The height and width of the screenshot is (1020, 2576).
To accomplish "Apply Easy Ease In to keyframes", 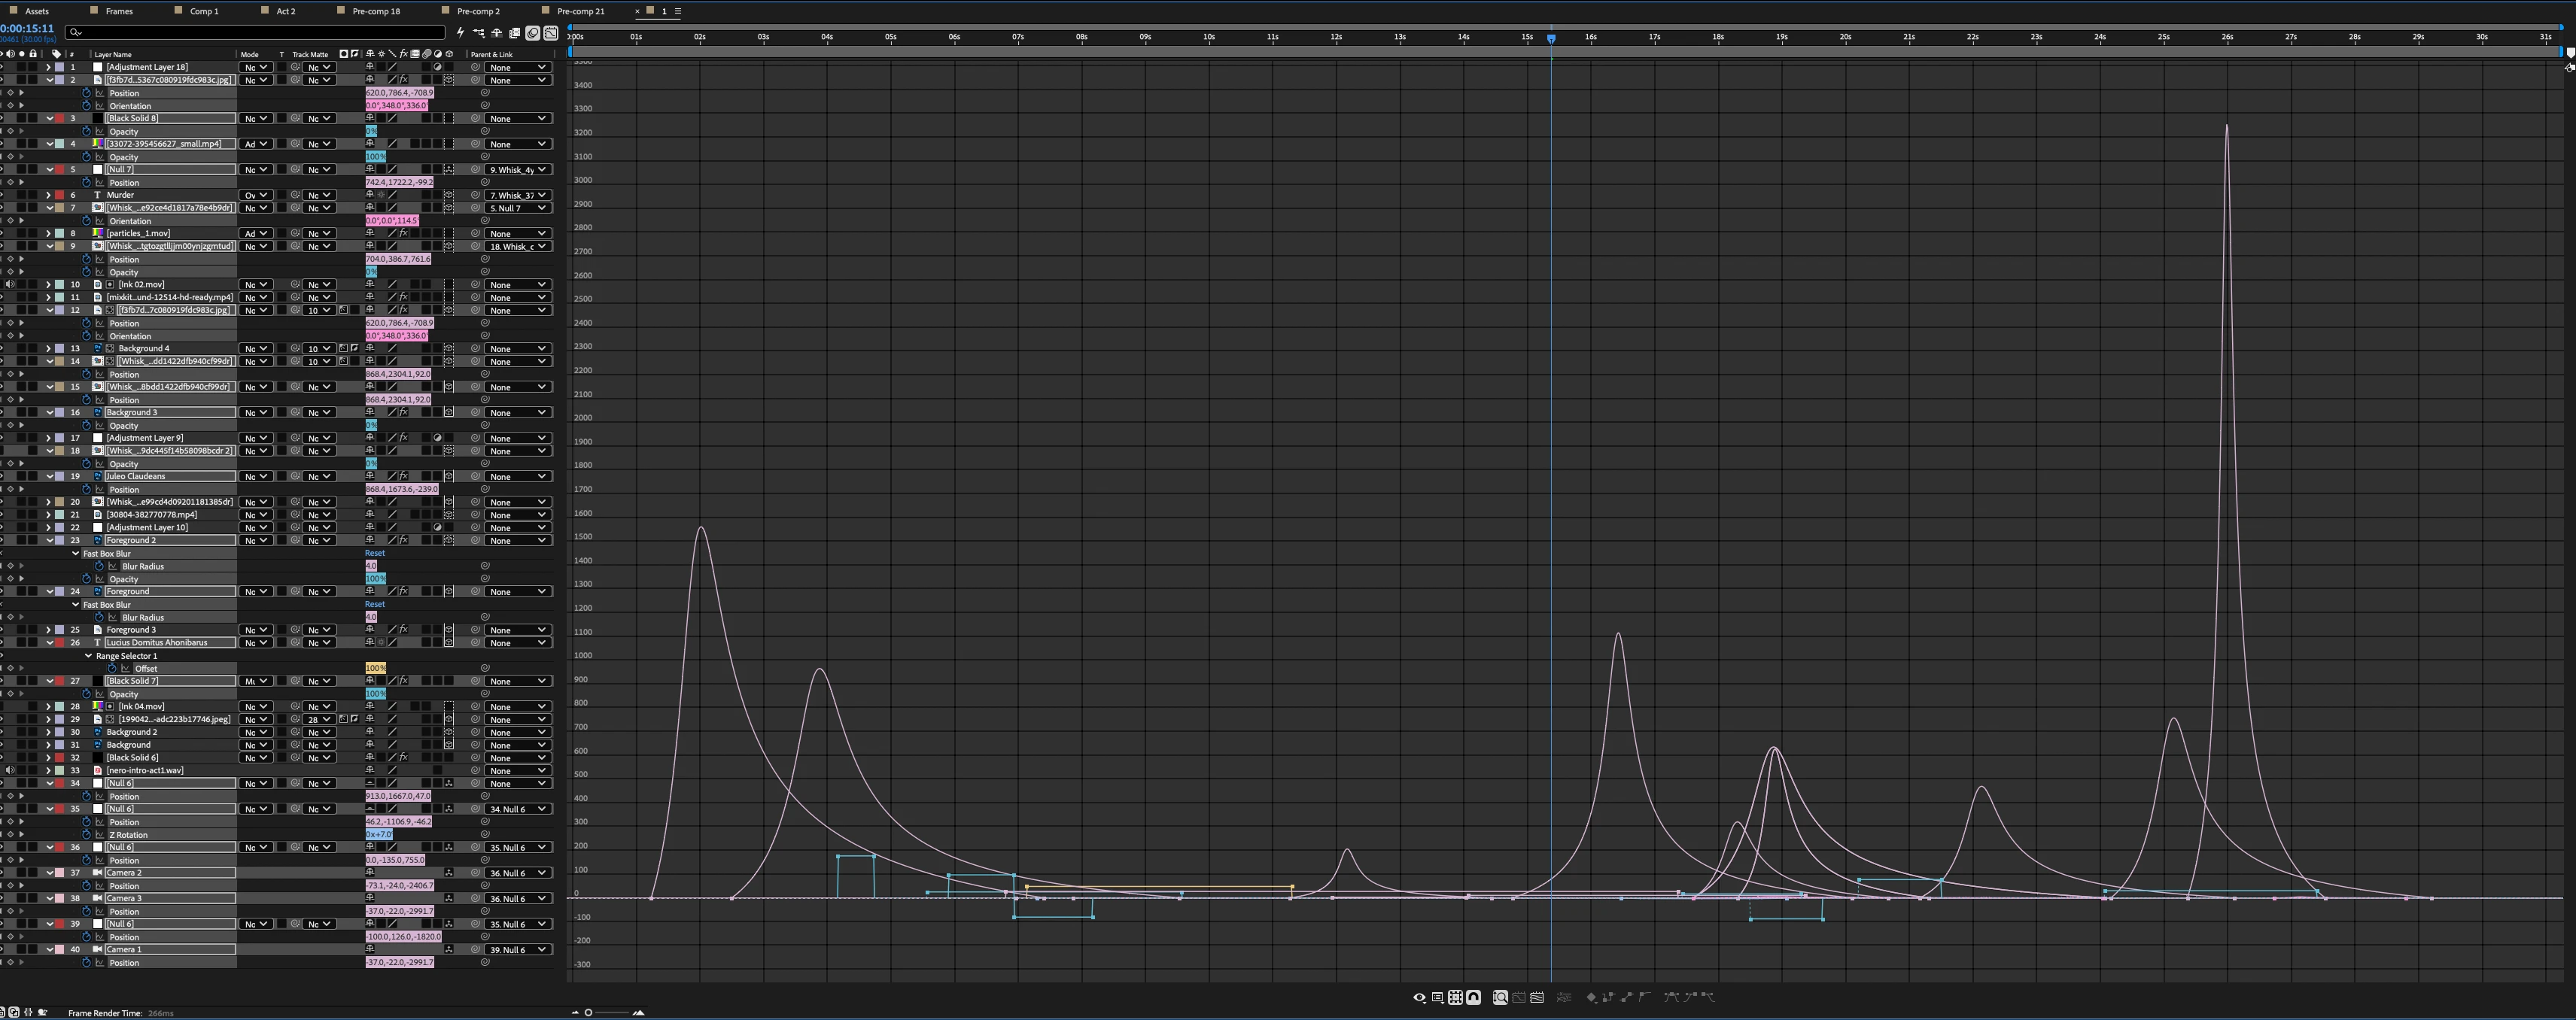I will point(1691,997).
